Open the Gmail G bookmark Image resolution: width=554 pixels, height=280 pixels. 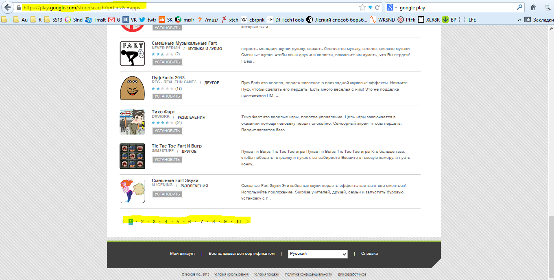click(x=114, y=20)
